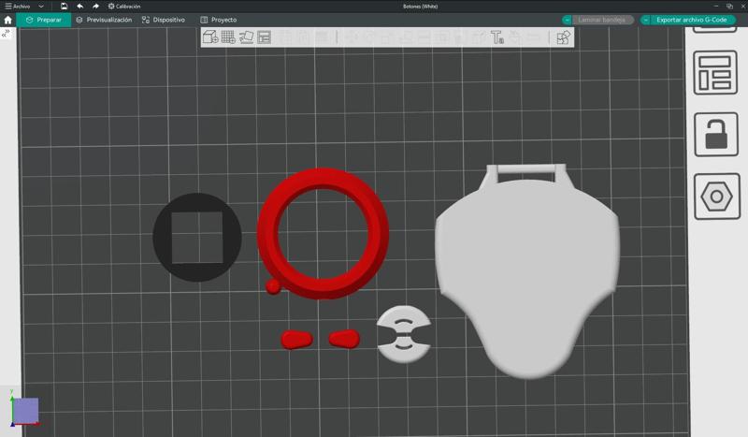The image size is (748, 437).
Task: Expand the dropdown left of Laminar bandeja
Action: pyautogui.click(x=567, y=20)
